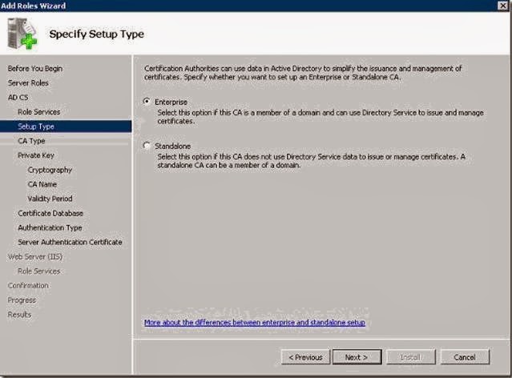The width and height of the screenshot is (512, 378).
Task: Select AD CS in the sidebar
Action: tap(18, 97)
